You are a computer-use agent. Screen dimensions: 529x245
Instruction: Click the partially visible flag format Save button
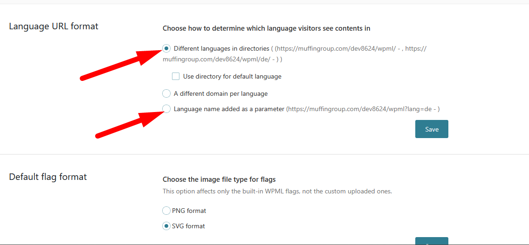pos(432,241)
